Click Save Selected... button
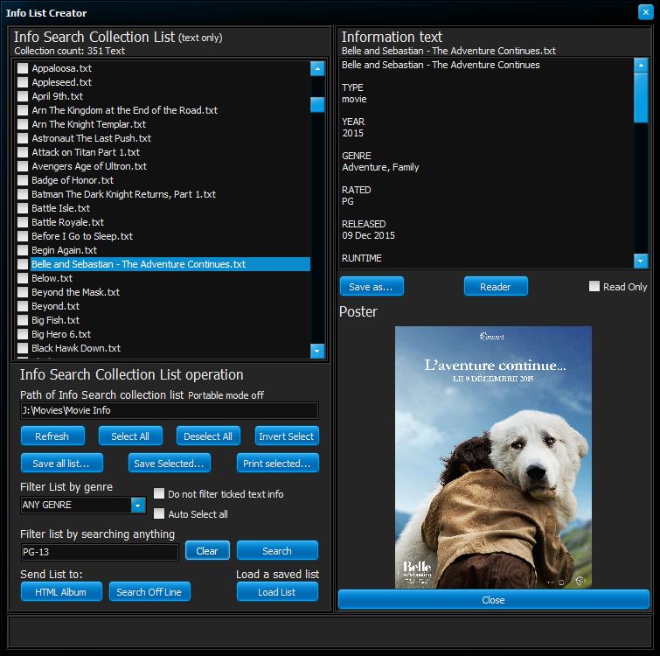Image resolution: width=660 pixels, height=656 pixels. (170, 464)
